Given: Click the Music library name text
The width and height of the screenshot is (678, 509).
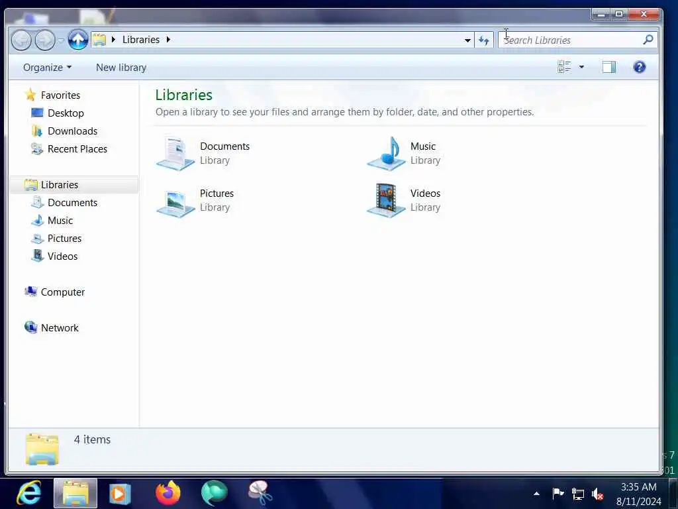Looking at the screenshot, I should [x=423, y=146].
